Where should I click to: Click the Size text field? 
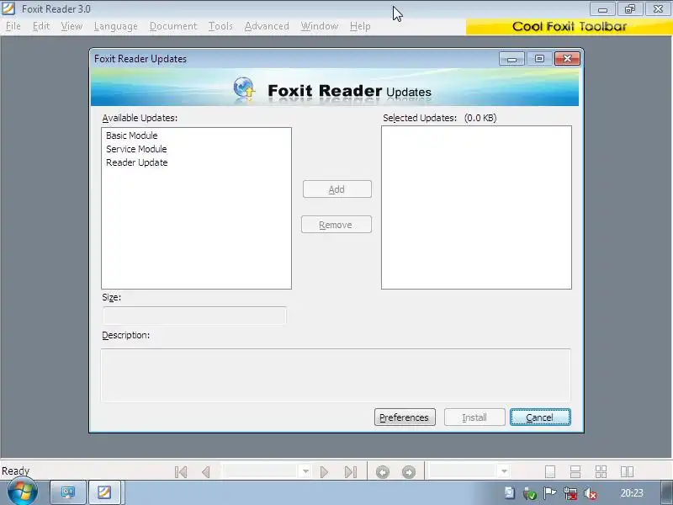click(x=194, y=316)
